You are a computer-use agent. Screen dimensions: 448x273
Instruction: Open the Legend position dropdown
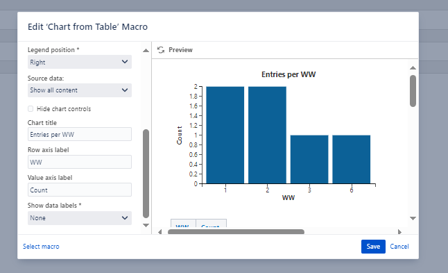[x=80, y=62]
